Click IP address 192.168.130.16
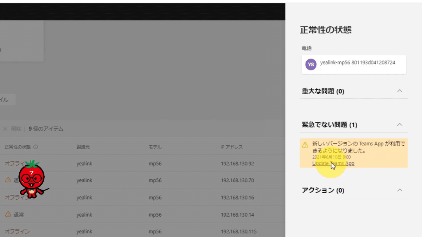 pos(237,197)
